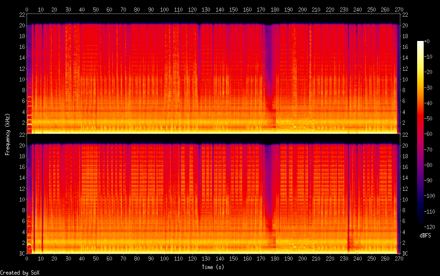This screenshot has height=276, width=440.
Task: Click the 'dBFS' label under the color scale
Action: pyautogui.click(x=425, y=236)
